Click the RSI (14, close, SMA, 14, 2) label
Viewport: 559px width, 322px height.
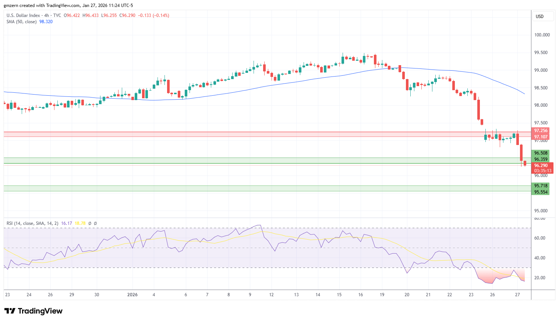click(x=32, y=223)
